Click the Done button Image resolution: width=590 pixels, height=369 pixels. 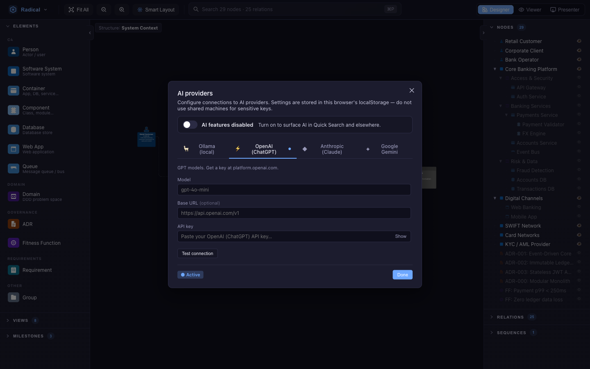pos(402,275)
